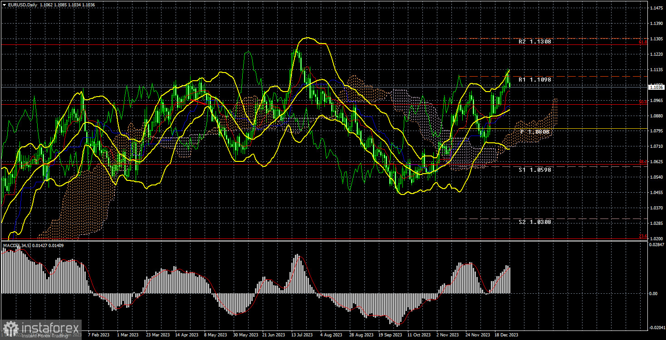
Task: Click 1.0285 on the price axis
Action: point(656,223)
